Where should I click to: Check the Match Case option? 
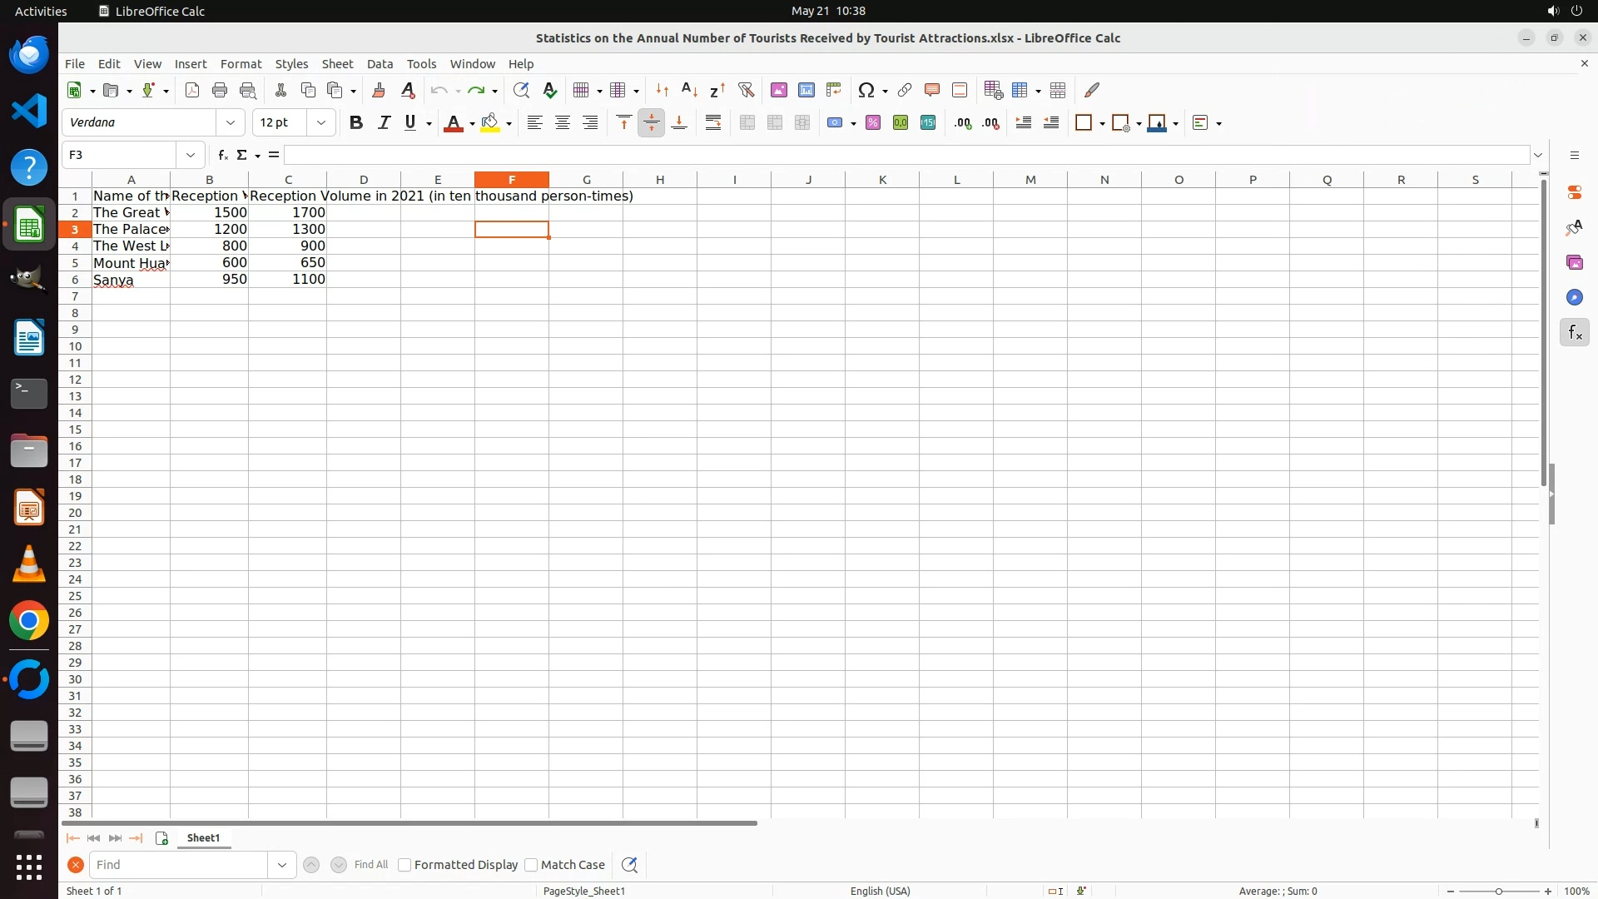pos(531,865)
